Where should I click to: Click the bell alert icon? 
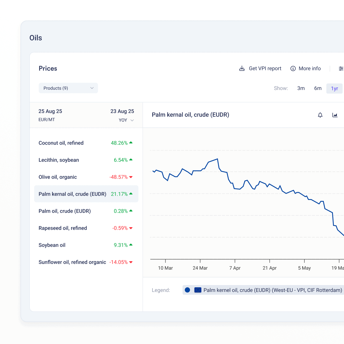(320, 115)
